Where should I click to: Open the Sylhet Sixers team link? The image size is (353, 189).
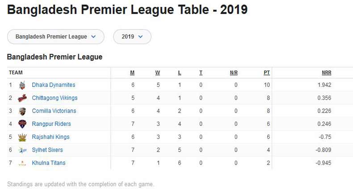[x=47, y=150]
